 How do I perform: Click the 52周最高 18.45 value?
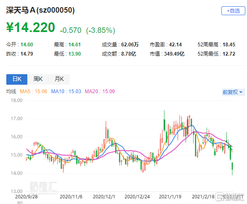[x=216, y=45]
